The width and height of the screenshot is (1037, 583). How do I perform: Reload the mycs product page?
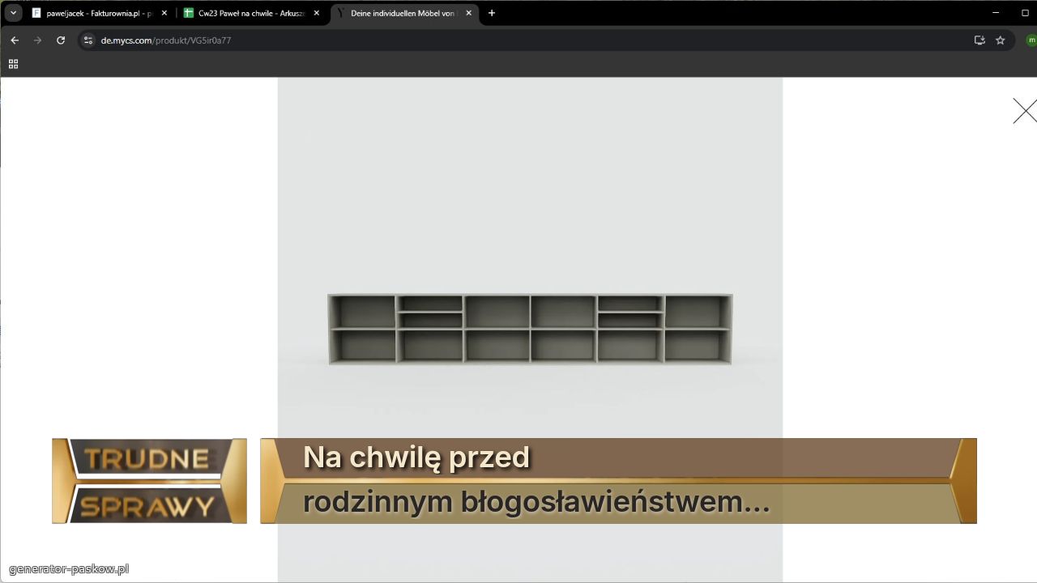point(61,40)
